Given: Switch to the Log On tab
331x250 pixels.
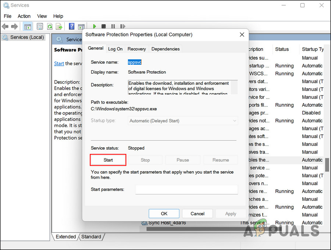Looking at the screenshot, I should coord(115,49).
